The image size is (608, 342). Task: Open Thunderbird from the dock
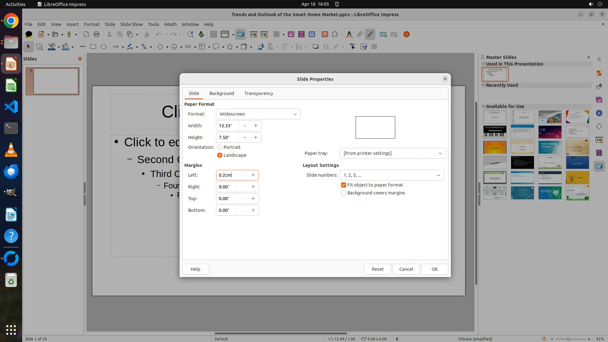11,171
